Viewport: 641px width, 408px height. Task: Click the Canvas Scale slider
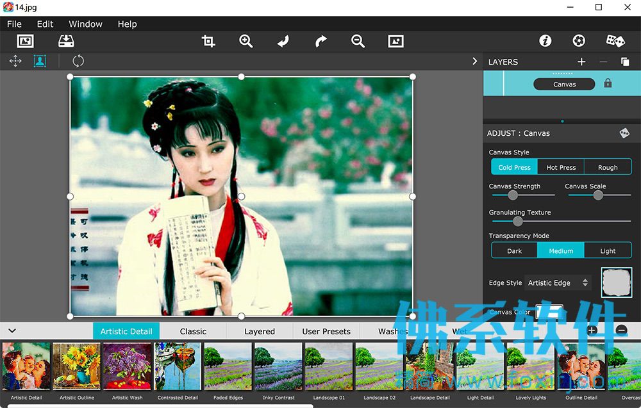click(599, 195)
